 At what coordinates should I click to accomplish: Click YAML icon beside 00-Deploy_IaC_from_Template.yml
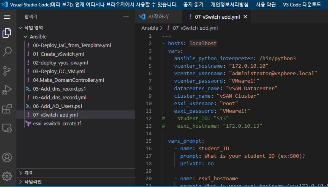click(x=28, y=45)
